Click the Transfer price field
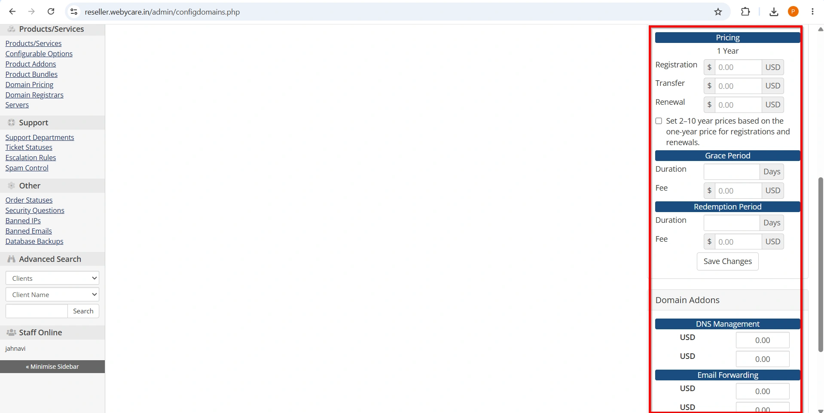 point(738,86)
